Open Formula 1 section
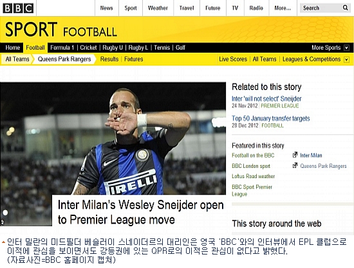Viewport: 354px width, 268px height. tap(62, 48)
